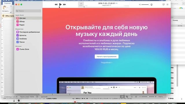Click the zoom out minus button in Word
The image size is (185, 104).
pyautogui.click(x=140, y=97)
